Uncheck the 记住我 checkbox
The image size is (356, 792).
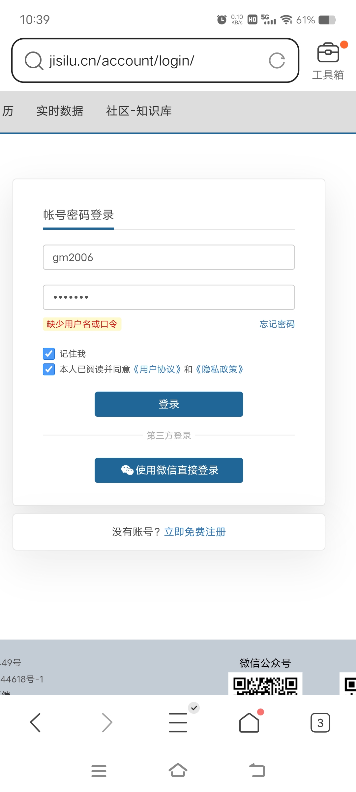coord(49,353)
